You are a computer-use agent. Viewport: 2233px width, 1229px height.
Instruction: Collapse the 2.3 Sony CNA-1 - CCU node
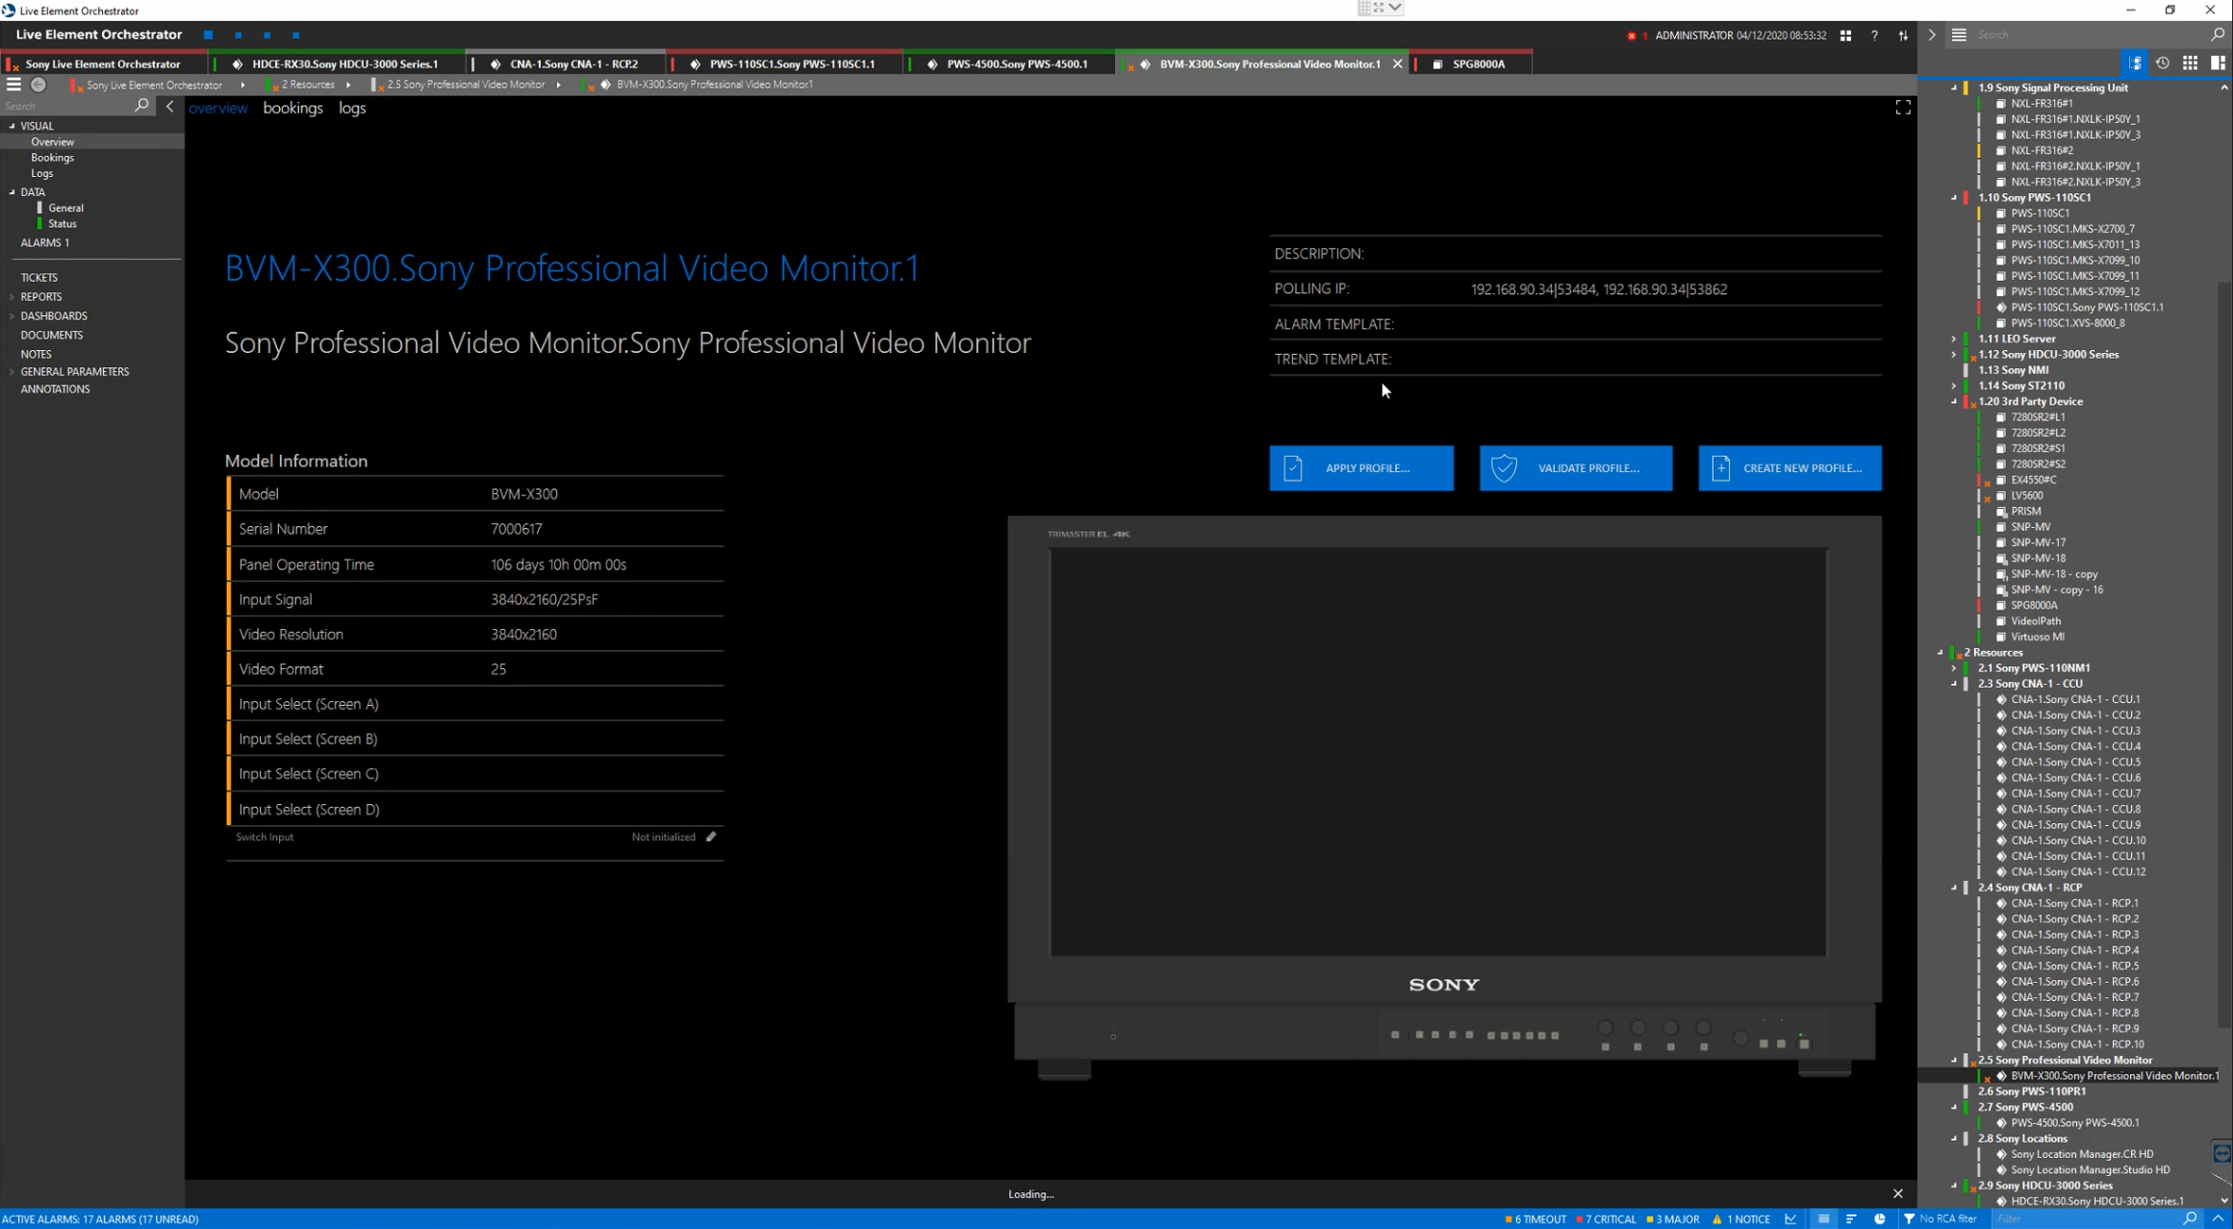pyautogui.click(x=1954, y=684)
